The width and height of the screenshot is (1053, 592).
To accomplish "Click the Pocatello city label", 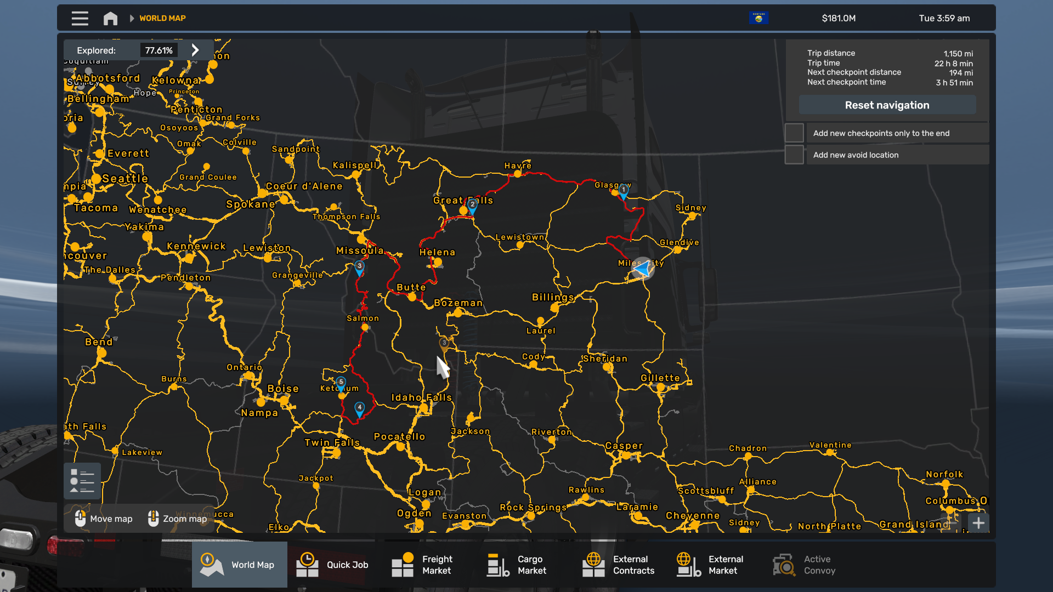I will 399,437.
